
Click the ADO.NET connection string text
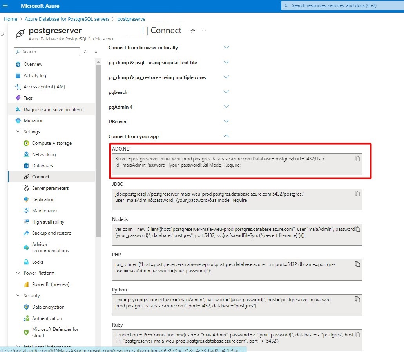coord(220,162)
